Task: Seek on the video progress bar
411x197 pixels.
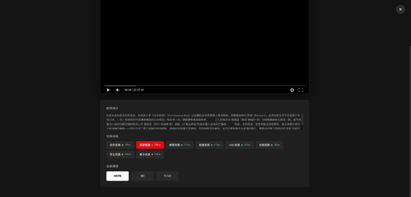Action: click(x=204, y=85)
